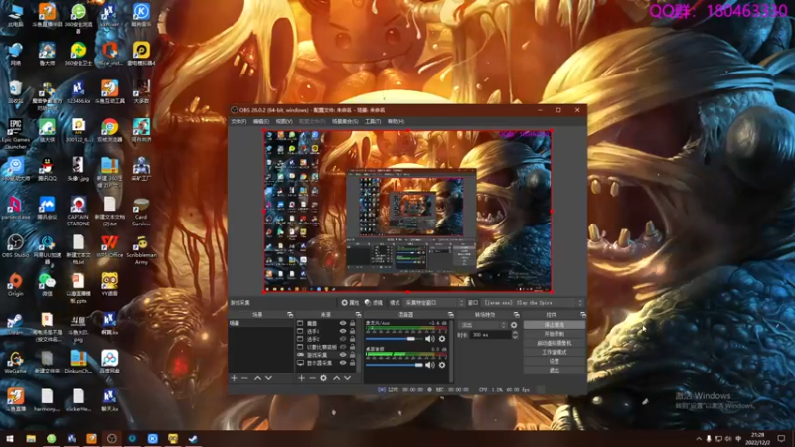Move the selected source down
The height and width of the screenshot is (447, 795).
point(347,378)
